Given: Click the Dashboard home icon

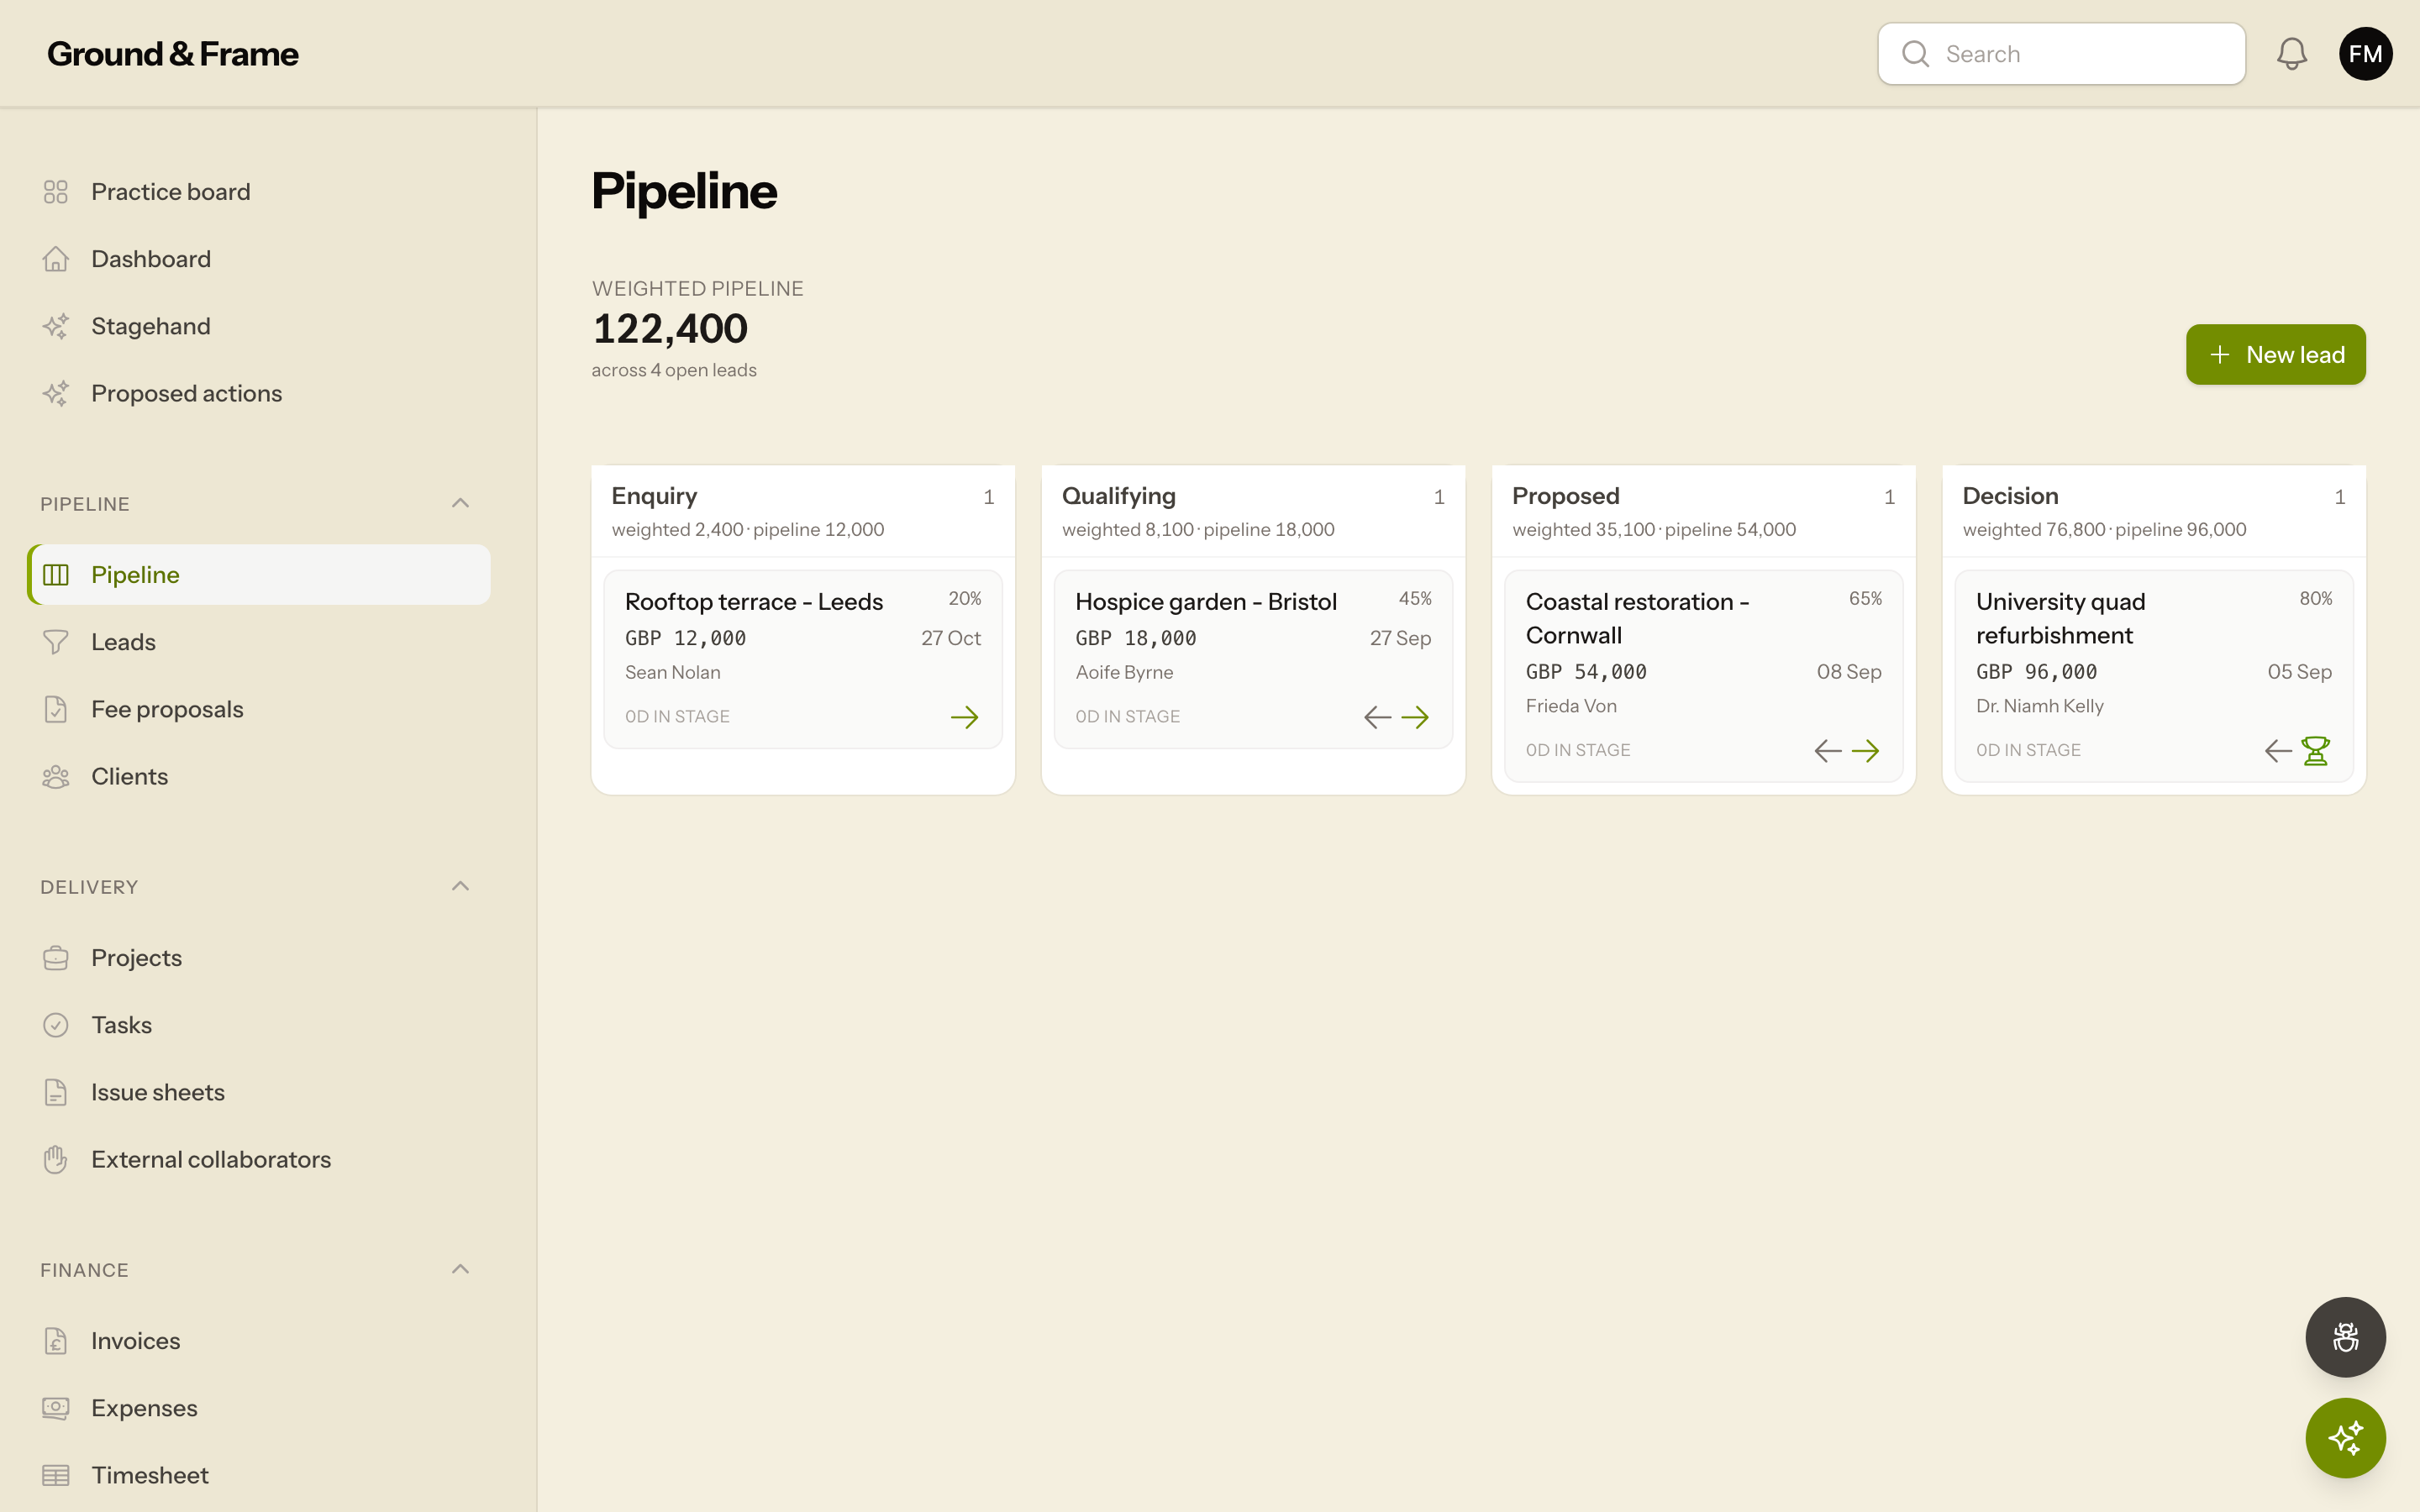Looking at the screenshot, I should coord(56,259).
